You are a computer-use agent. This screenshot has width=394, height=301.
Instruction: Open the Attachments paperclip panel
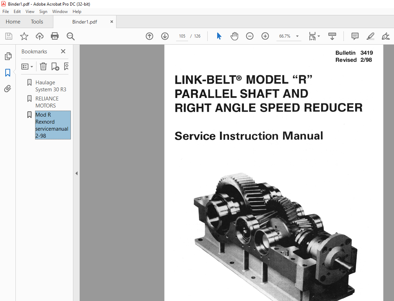(7, 89)
